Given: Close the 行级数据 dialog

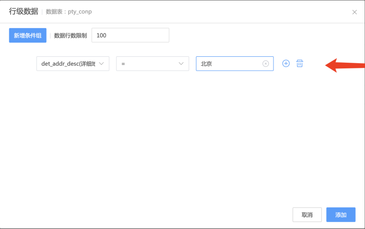Looking at the screenshot, I should (354, 12).
